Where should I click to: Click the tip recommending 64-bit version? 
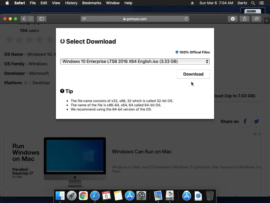click(x=111, y=109)
